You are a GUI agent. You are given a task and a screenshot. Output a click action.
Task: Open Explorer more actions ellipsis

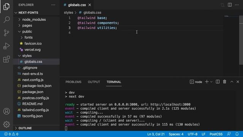point(53,5)
